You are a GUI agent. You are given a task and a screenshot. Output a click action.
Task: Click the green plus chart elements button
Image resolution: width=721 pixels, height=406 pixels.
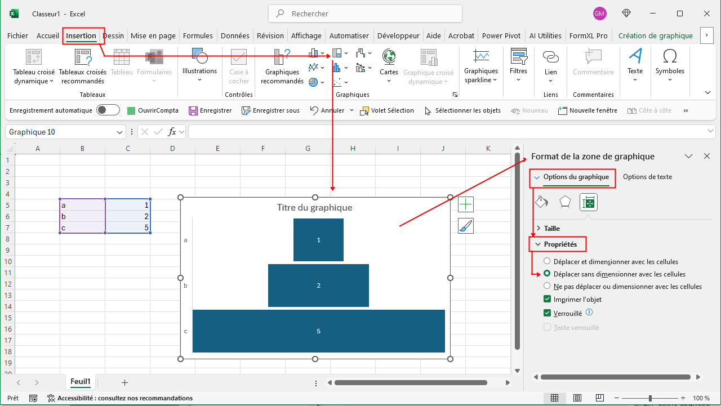[466, 204]
